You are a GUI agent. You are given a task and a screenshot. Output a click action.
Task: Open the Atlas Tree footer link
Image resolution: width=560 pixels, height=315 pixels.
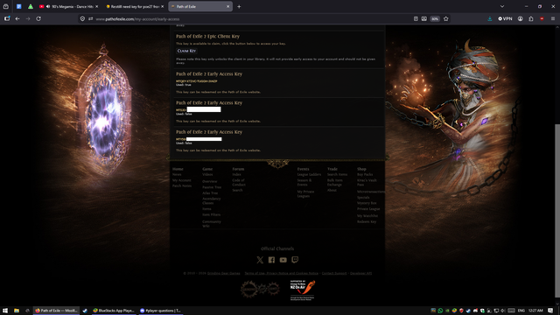point(210,193)
